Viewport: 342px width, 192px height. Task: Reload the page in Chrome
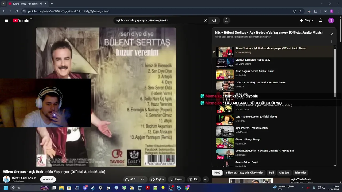[17, 11]
